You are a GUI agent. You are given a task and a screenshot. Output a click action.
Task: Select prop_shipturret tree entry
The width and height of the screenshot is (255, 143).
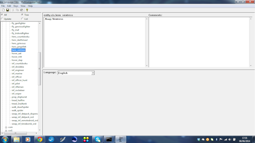pos(19,97)
